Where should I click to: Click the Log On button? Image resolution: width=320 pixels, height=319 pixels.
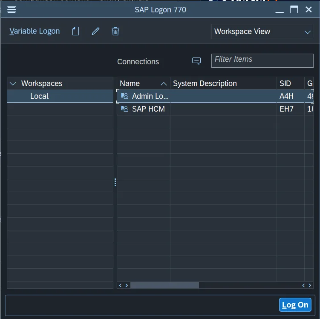[295, 305]
